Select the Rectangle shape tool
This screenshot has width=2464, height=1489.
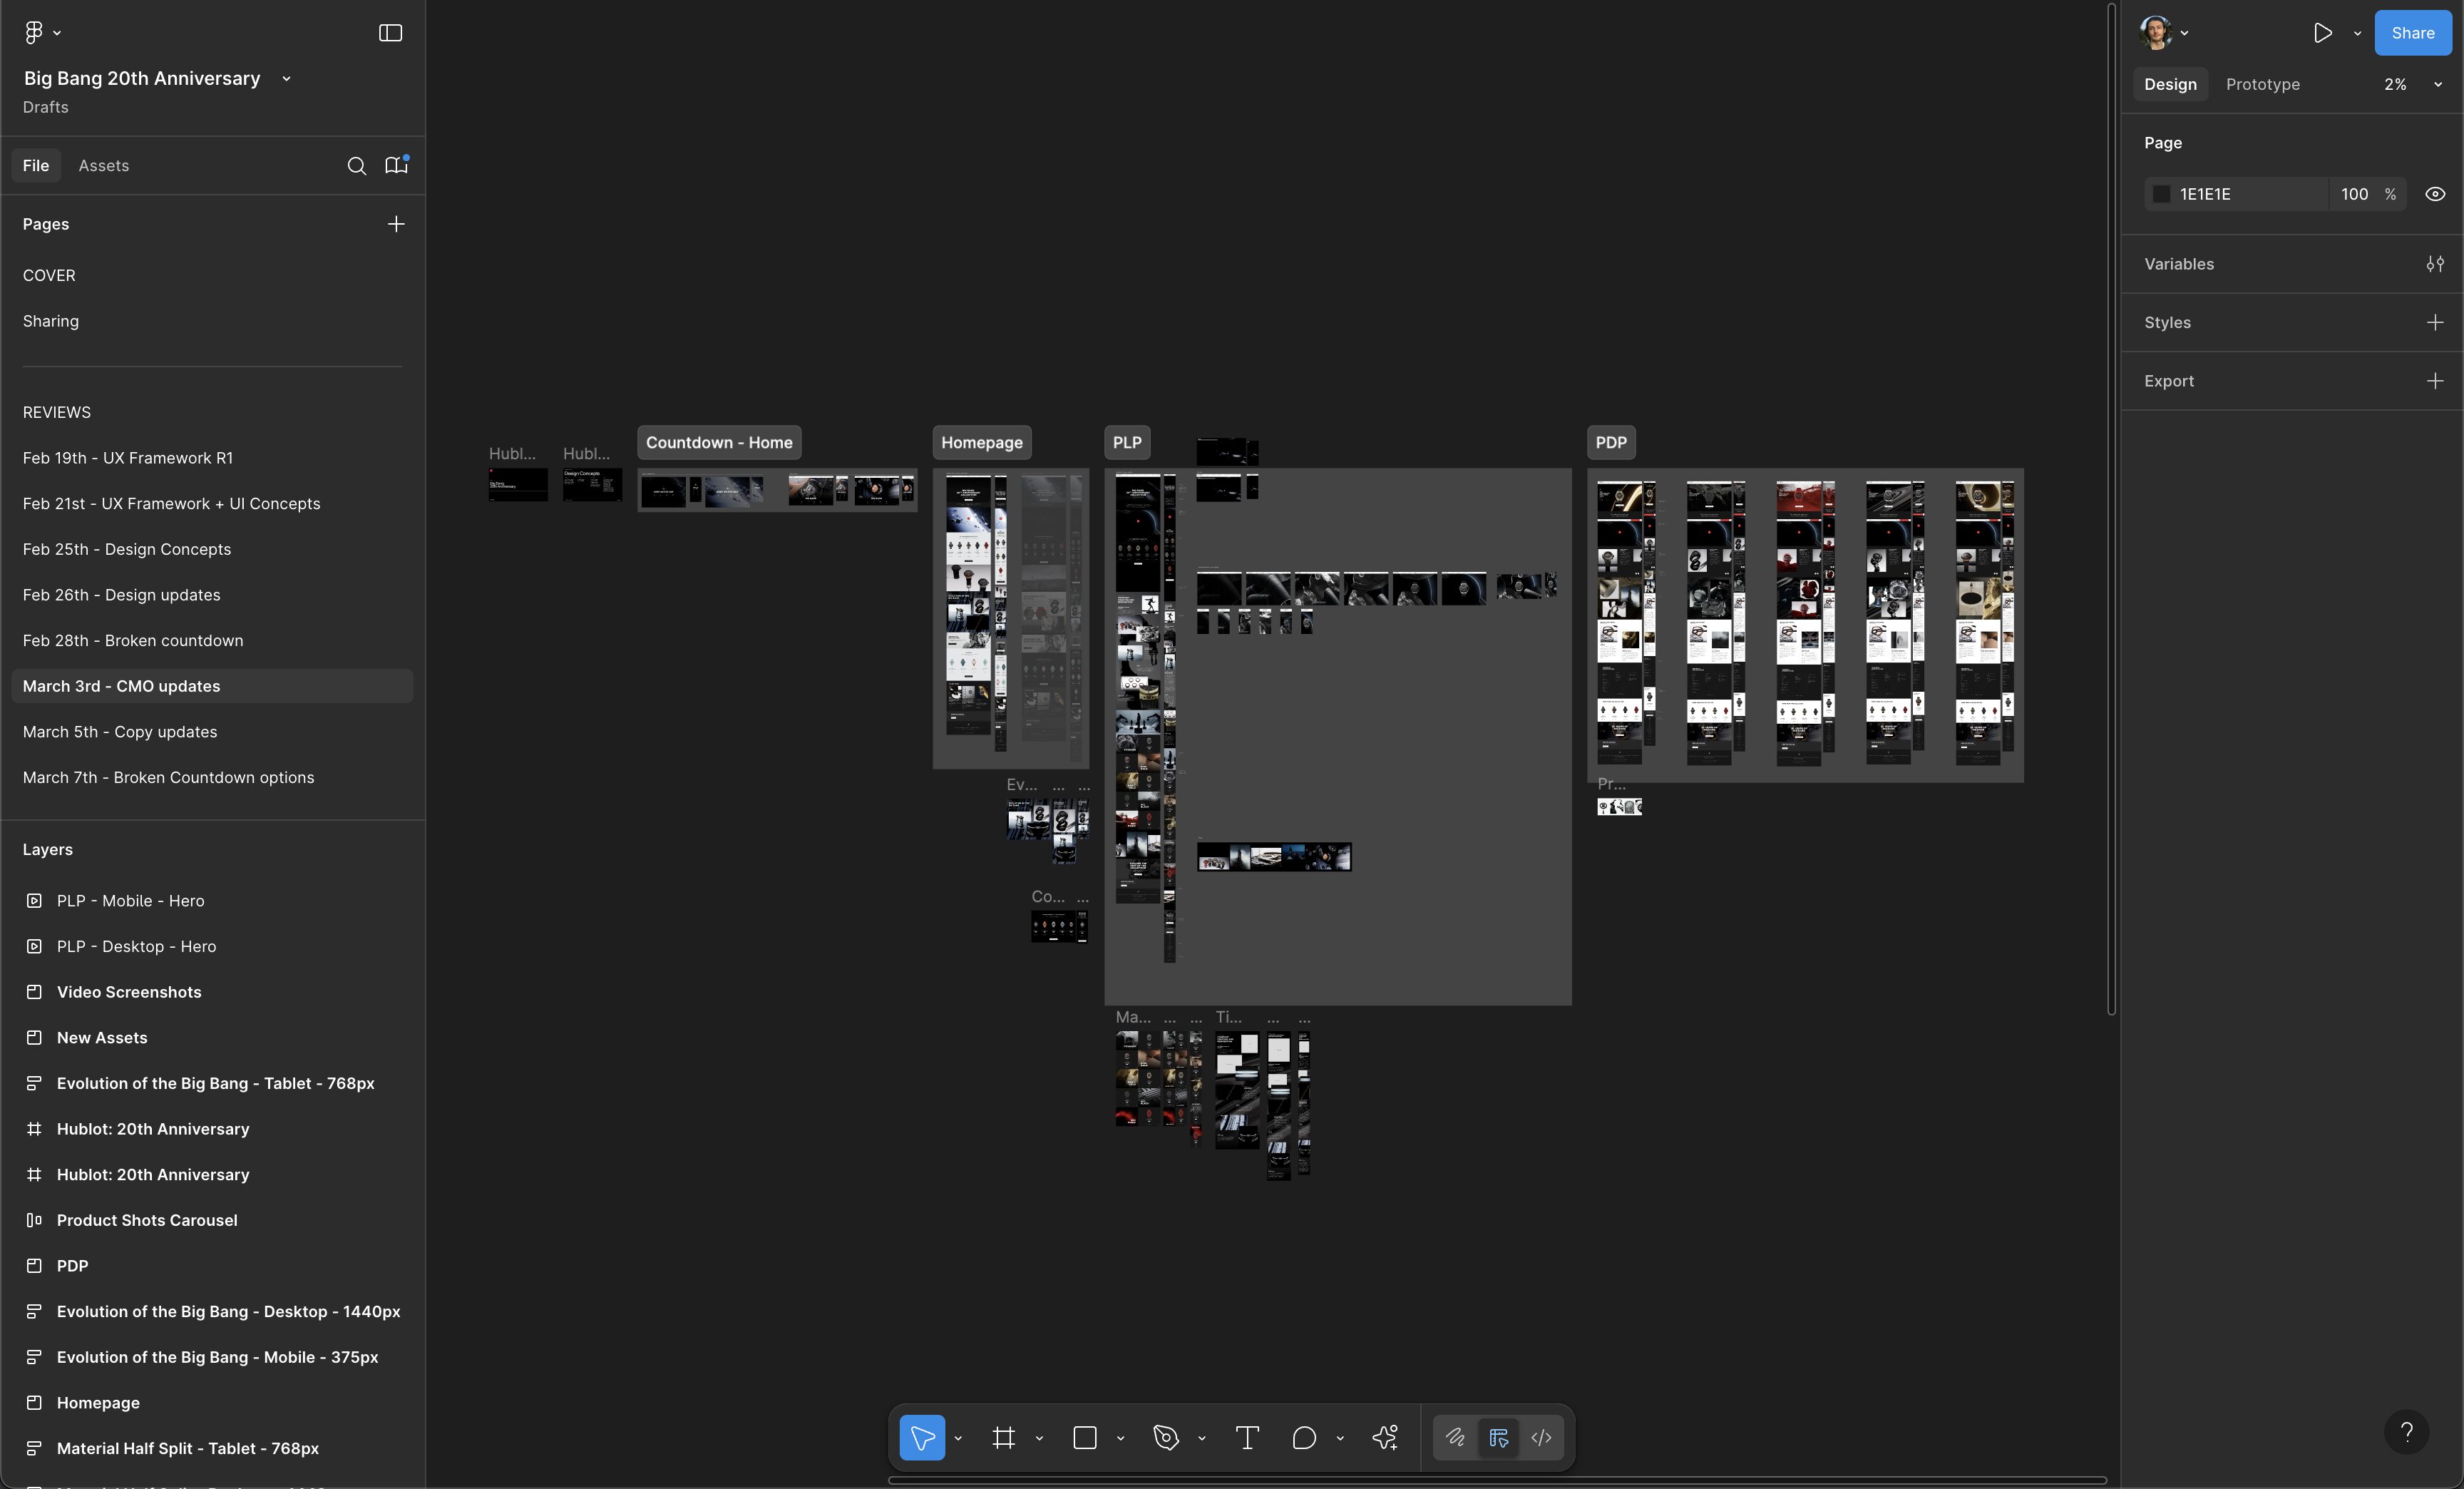(1085, 1438)
